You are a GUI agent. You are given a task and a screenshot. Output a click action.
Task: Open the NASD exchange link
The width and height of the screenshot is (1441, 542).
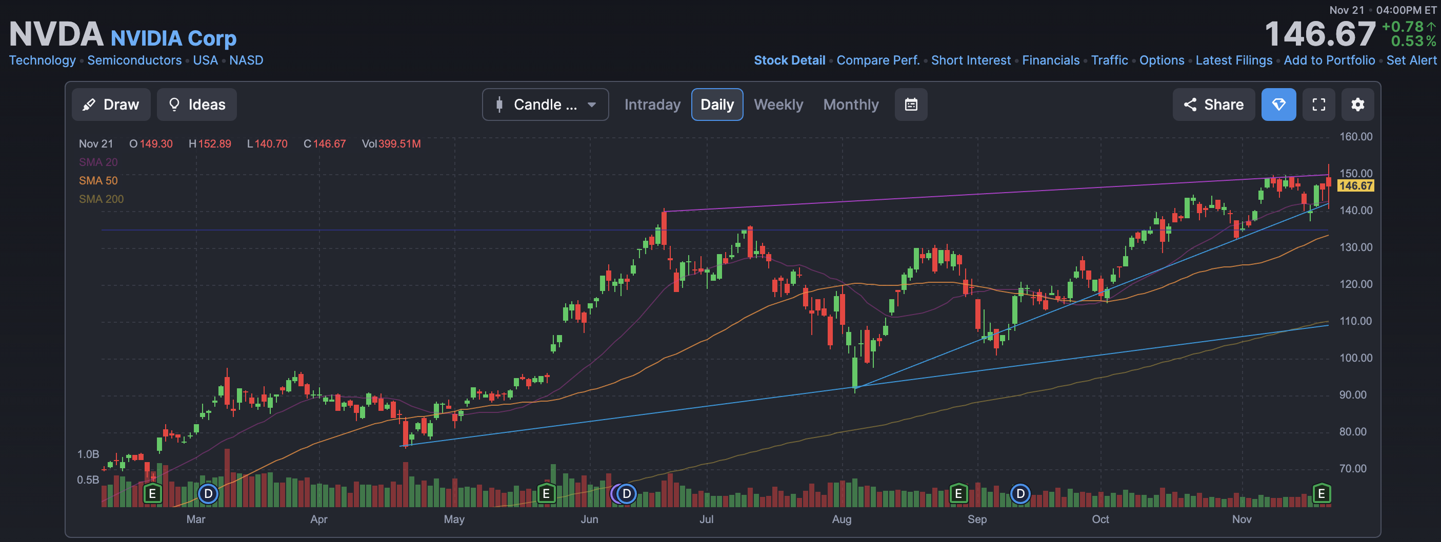(x=246, y=60)
